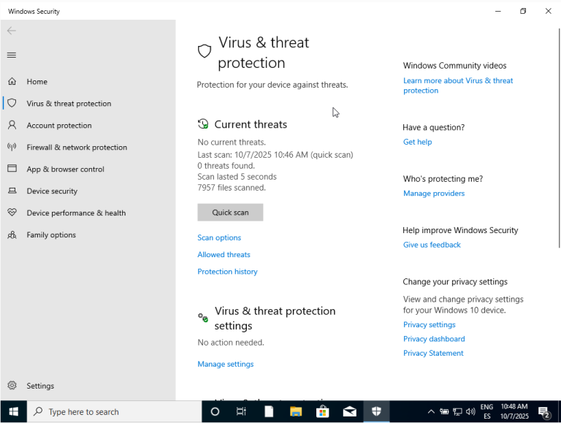Click Allowed threats link
Screen dimensions: 561x423
click(224, 255)
